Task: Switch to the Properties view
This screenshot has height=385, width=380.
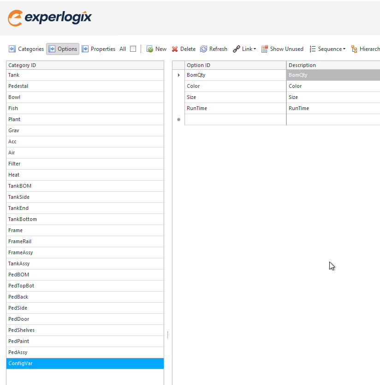Action: click(99, 49)
